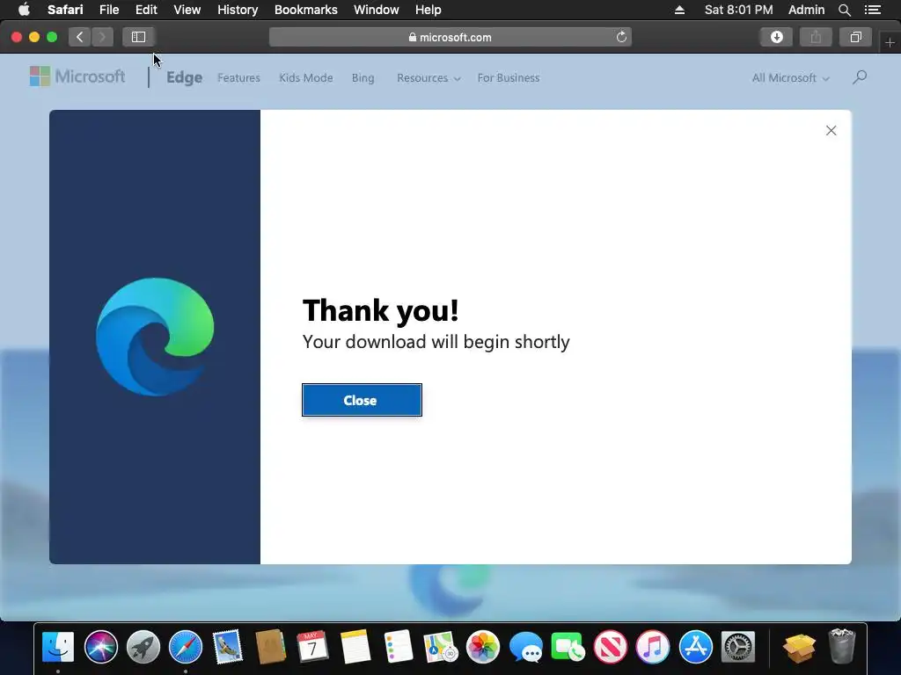Open the File menu
This screenshot has height=675, width=901.
(x=109, y=10)
